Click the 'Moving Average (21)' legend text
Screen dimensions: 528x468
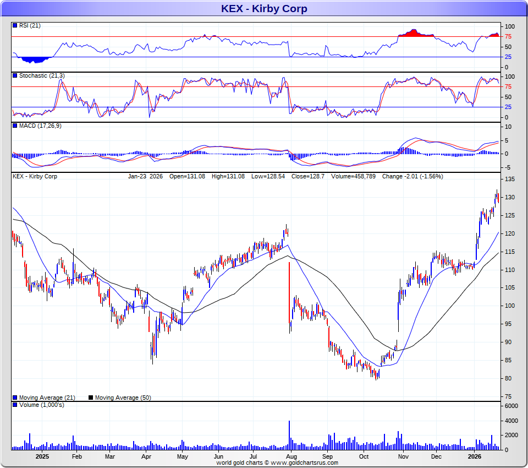(x=47, y=398)
